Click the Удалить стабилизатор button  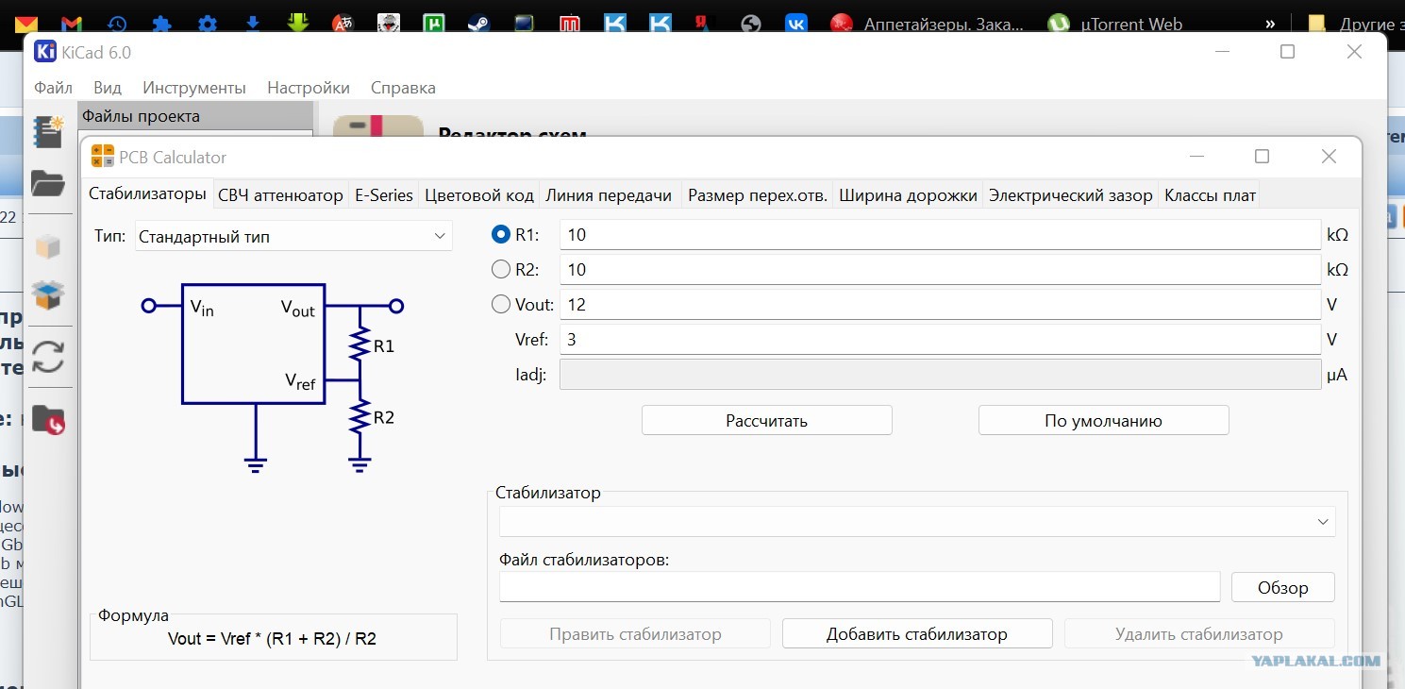[1199, 634]
